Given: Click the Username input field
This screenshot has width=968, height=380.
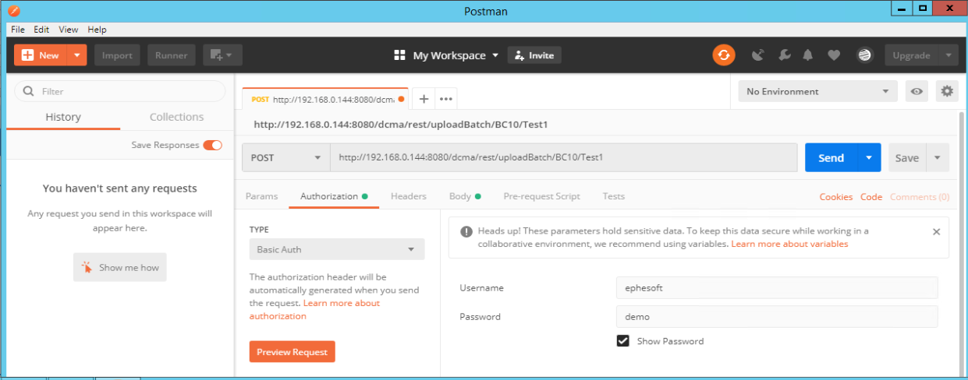Looking at the screenshot, I should [777, 287].
